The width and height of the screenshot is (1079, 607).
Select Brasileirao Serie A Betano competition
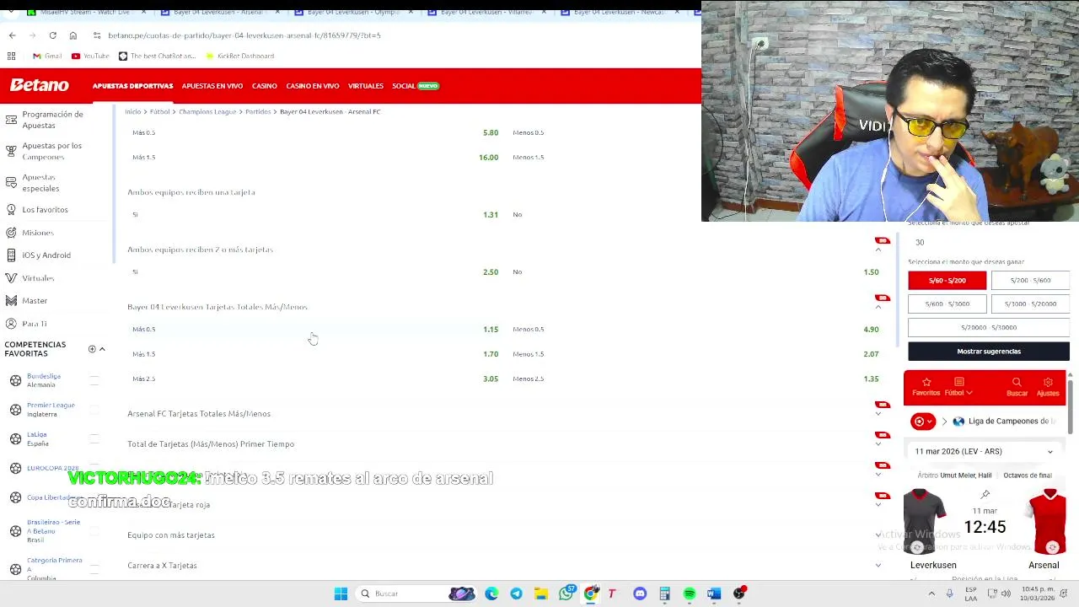click(53, 530)
